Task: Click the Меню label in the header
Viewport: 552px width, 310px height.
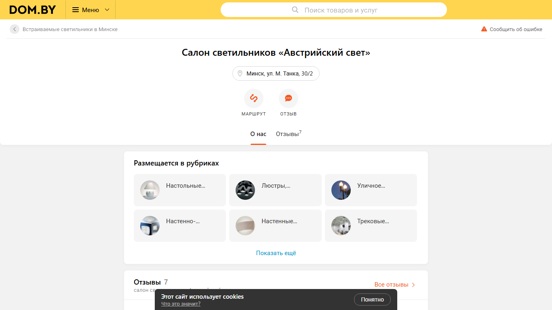Action: click(x=91, y=10)
